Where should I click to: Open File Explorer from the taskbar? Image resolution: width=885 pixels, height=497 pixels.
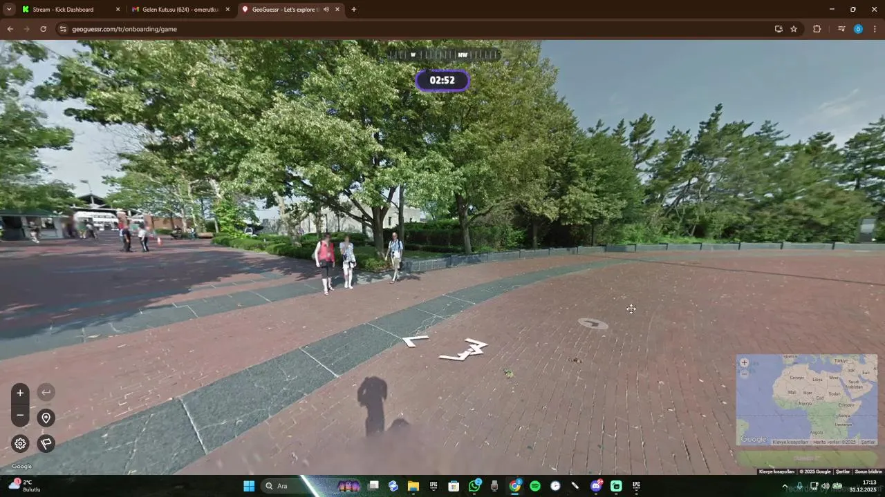coord(413,486)
